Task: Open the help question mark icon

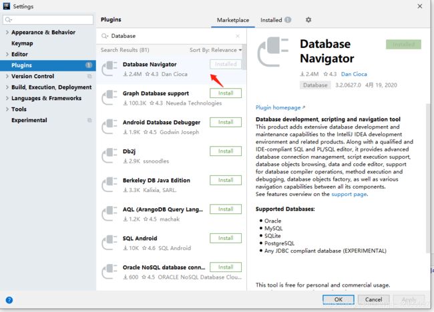Action: click(x=9, y=300)
